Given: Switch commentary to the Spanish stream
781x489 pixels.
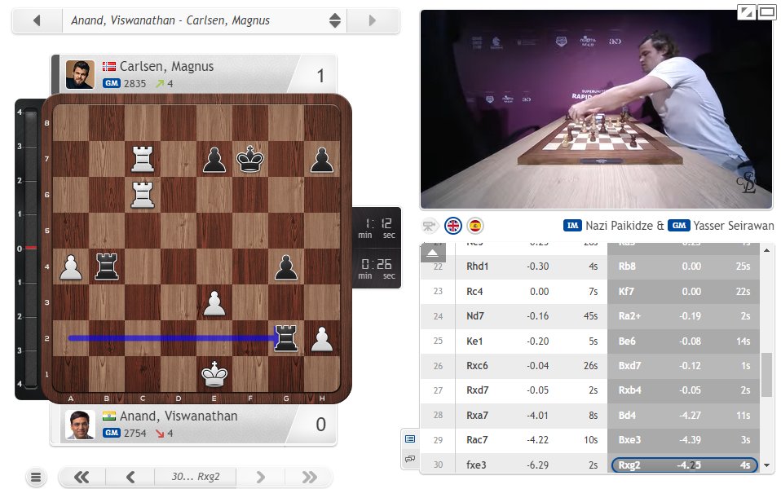Looking at the screenshot, I should point(475,226).
